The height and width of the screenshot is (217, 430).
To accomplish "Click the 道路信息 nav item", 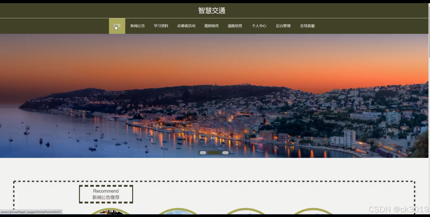I will coord(235,26).
